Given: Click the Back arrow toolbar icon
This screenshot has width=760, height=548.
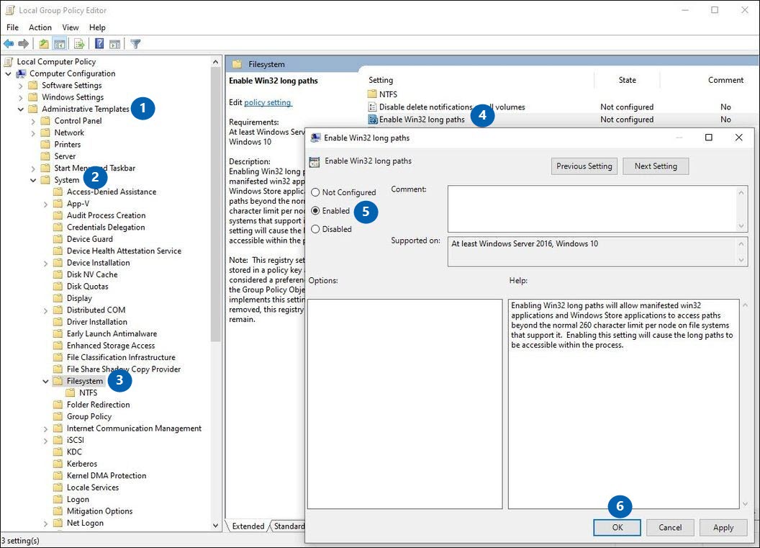Looking at the screenshot, I should pos(9,44).
